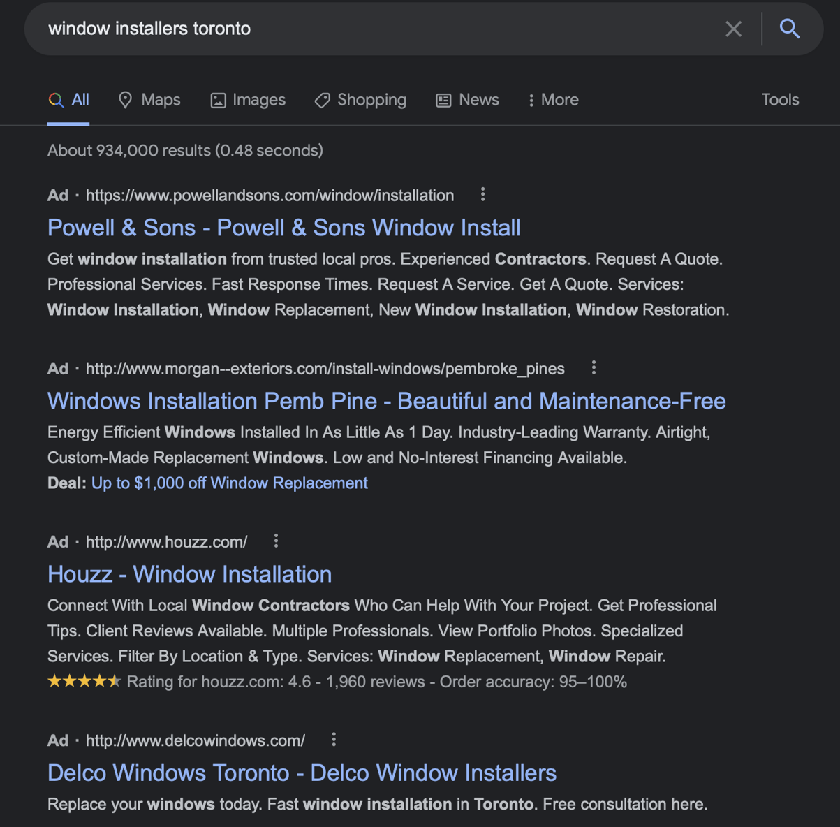The width and height of the screenshot is (840, 827).
Task: Open the Powell & Sons Window Install result
Action: click(283, 228)
